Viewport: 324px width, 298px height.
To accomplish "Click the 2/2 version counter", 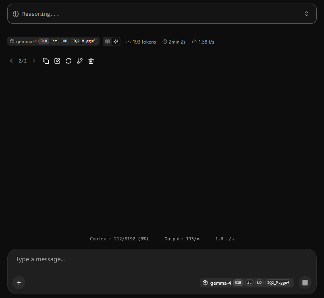I will pyautogui.click(x=23, y=61).
